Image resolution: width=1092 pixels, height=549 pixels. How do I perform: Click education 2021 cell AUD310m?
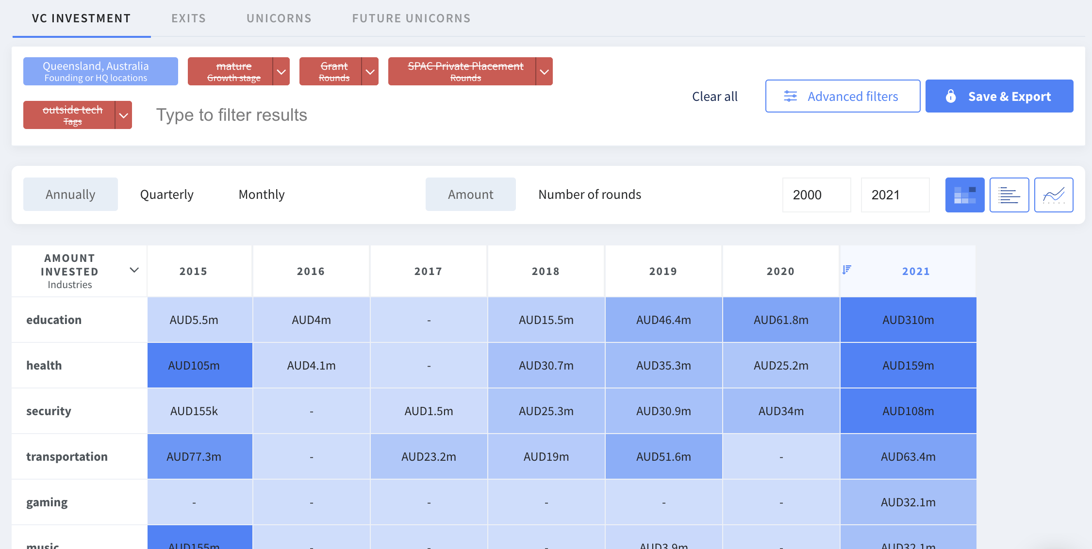(908, 320)
